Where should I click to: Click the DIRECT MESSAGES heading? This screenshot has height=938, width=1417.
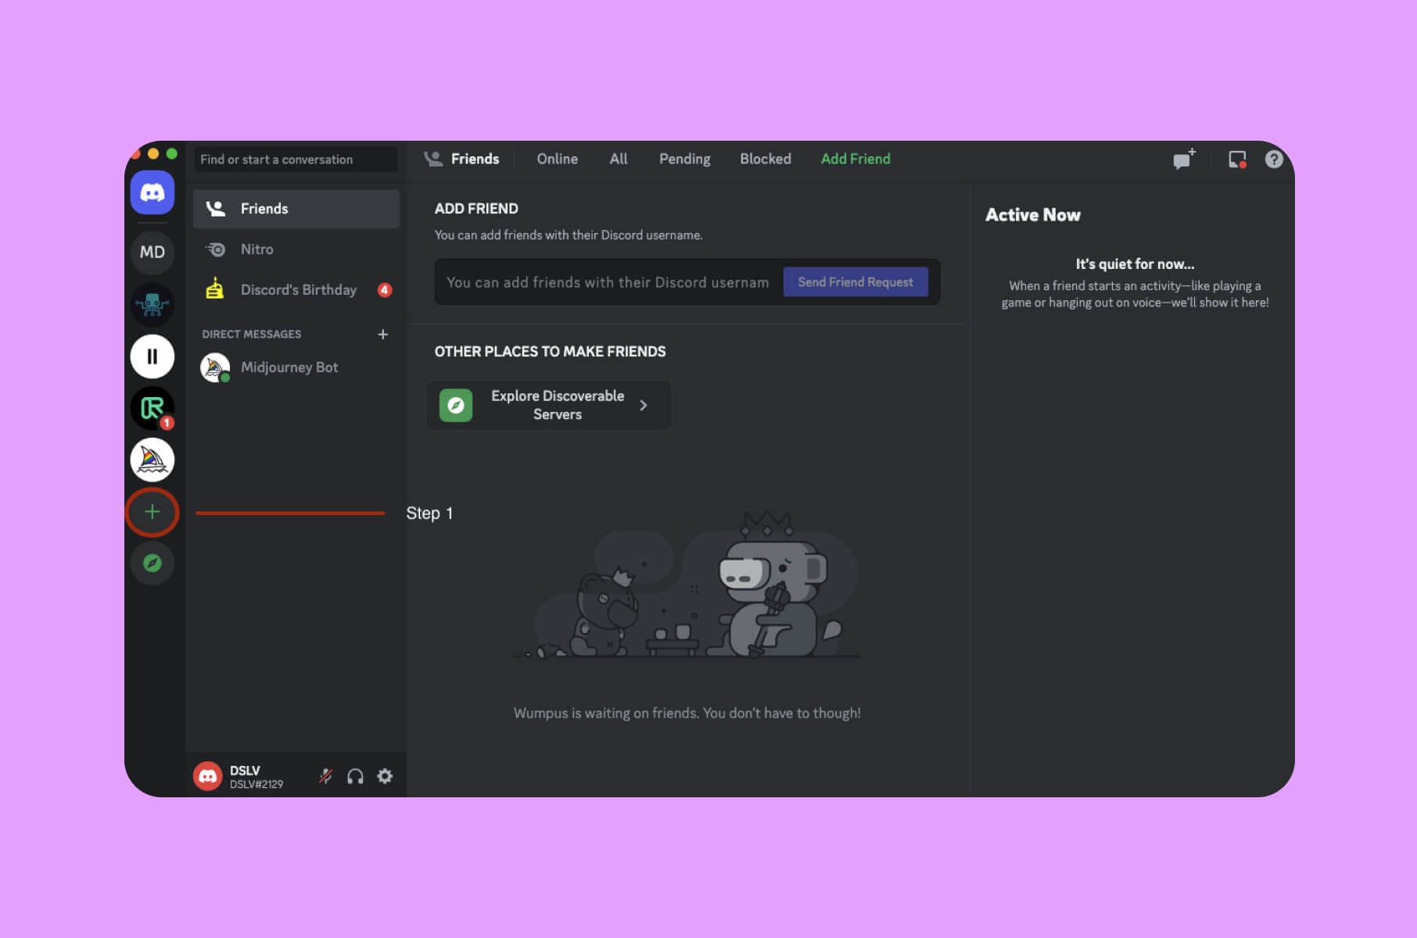(x=252, y=335)
